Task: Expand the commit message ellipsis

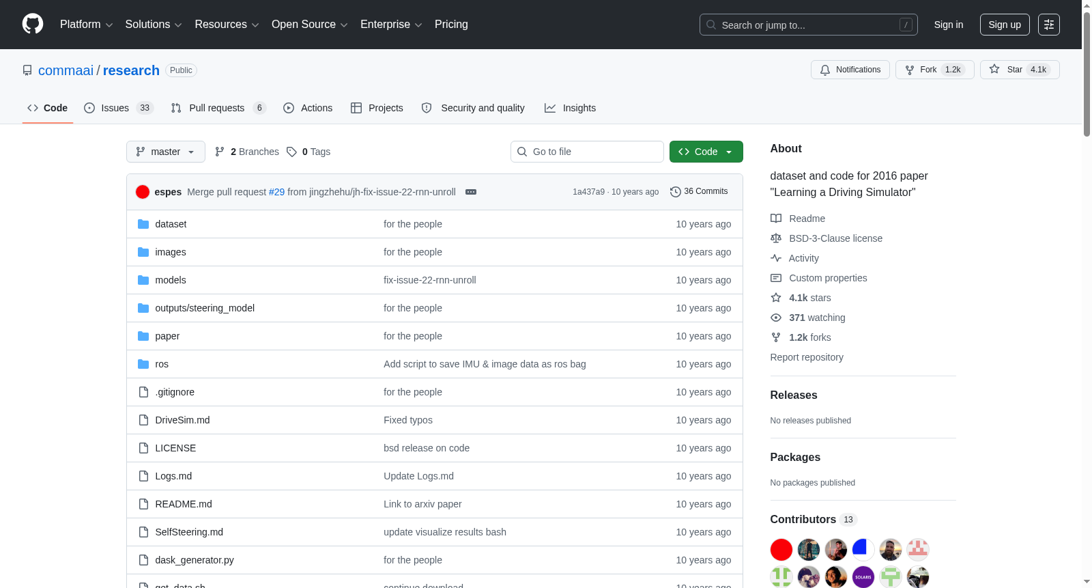Action: tap(471, 192)
